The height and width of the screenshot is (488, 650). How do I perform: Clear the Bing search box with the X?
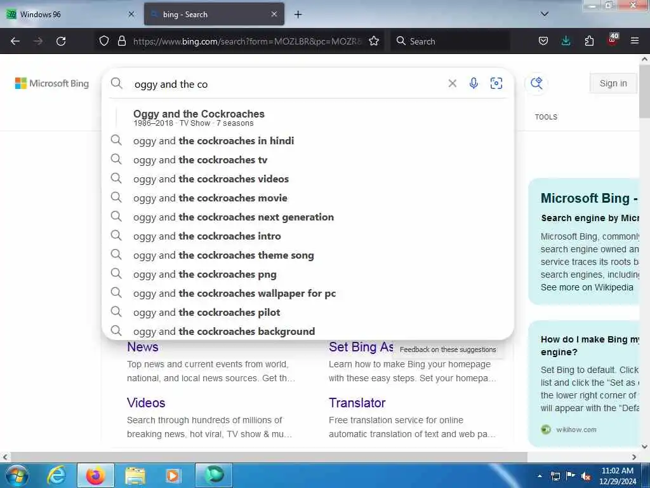[452, 83]
